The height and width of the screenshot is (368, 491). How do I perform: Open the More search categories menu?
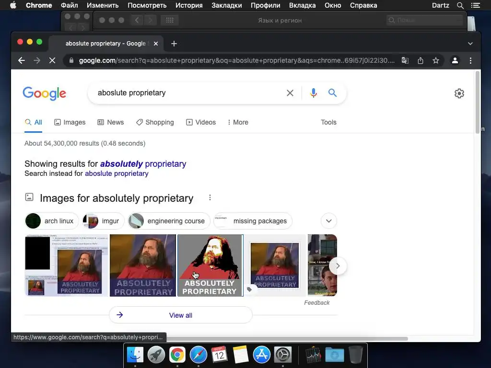click(x=238, y=122)
